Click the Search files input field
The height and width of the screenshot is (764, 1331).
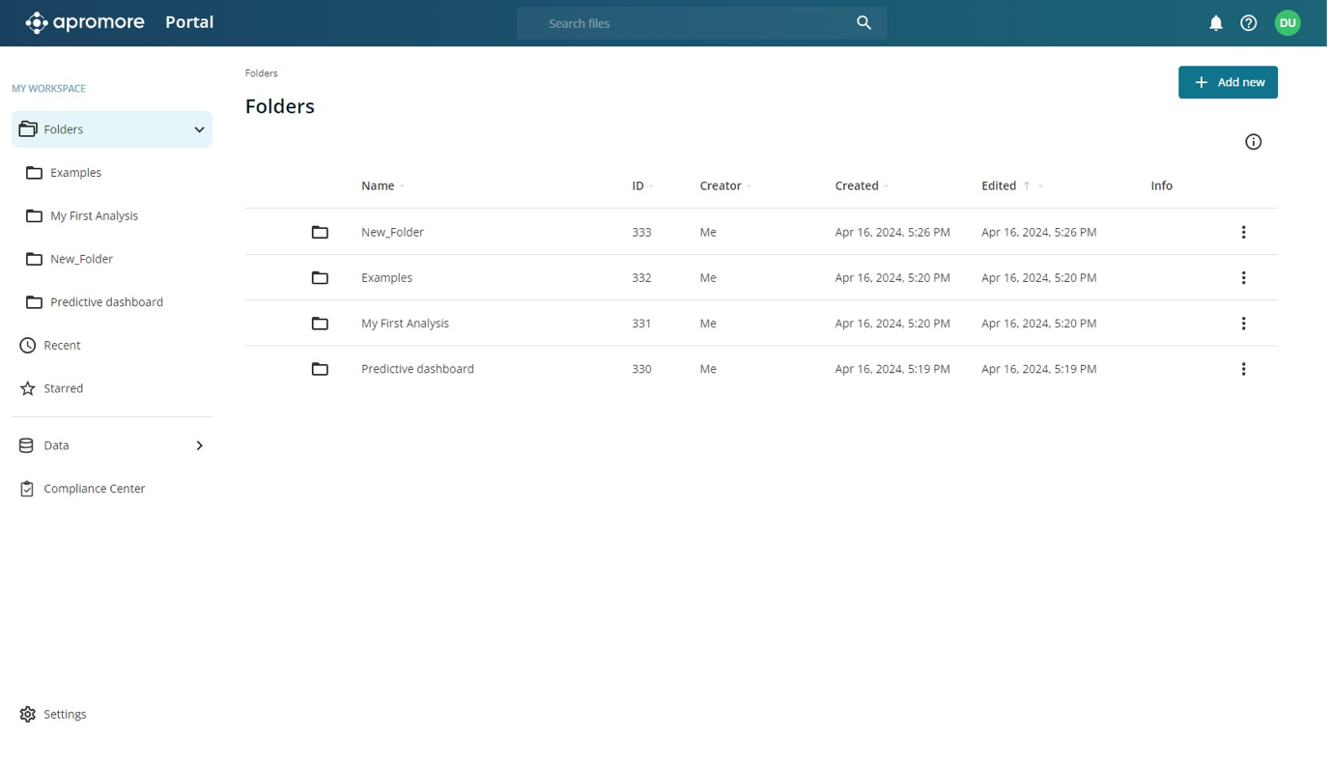pyautogui.click(x=686, y=23)
